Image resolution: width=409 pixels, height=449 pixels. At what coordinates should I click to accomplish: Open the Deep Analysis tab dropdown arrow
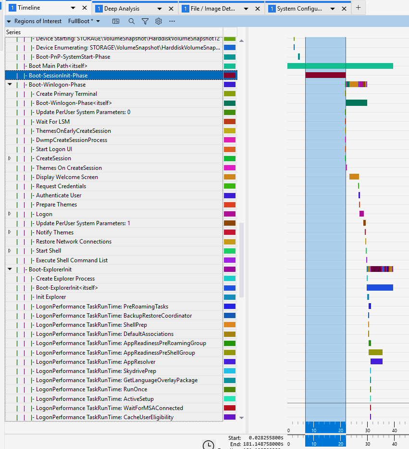tap(160, 9)
